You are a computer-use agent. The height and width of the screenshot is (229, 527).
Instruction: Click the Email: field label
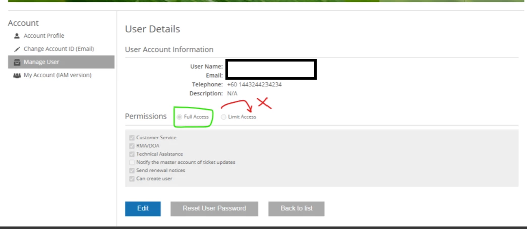tap(214, 75)
